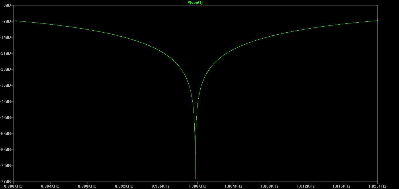Click the -35dB axis label

click(x=6, y=85)
